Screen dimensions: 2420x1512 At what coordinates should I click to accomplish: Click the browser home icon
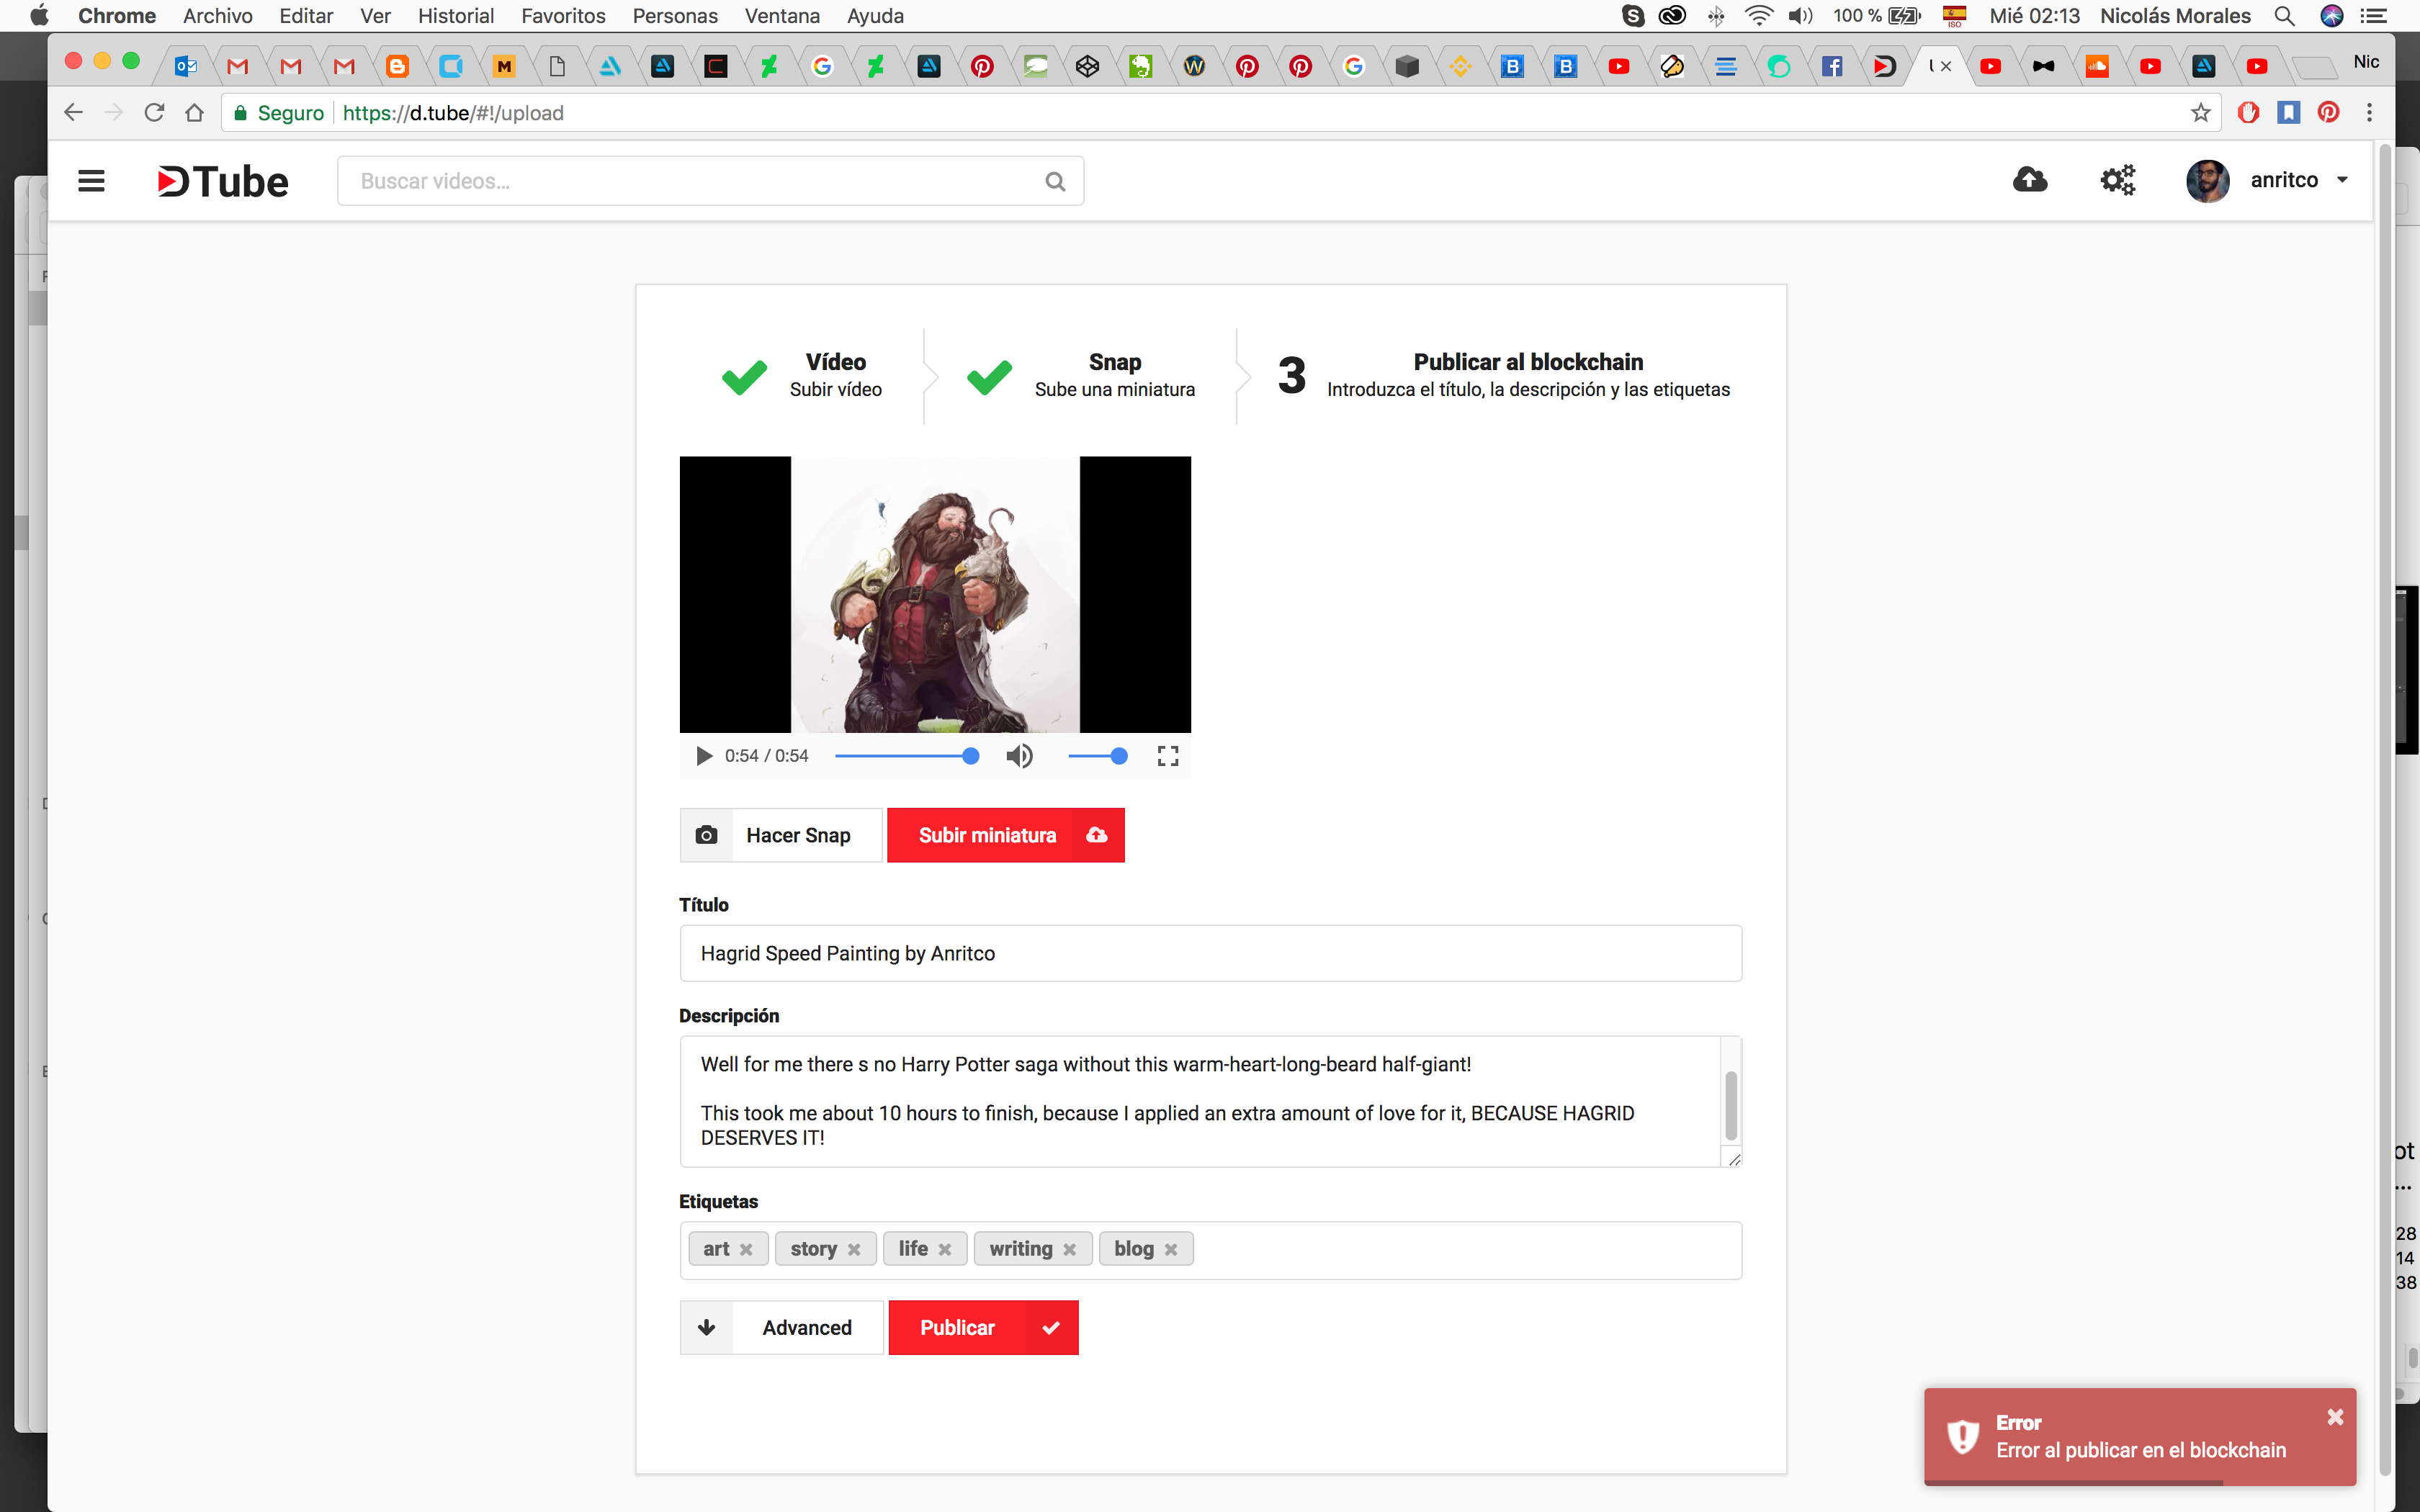pyautogui.click(x=195, y=113)
